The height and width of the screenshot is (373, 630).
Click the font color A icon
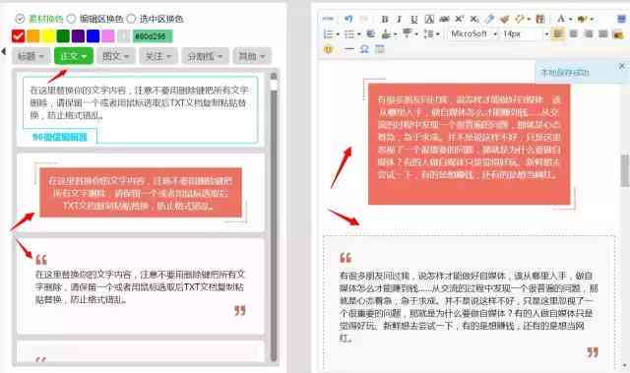(561, 19)
